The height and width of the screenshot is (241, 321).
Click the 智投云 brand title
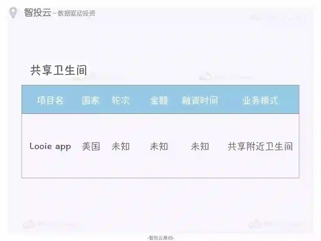pos(38,12)
